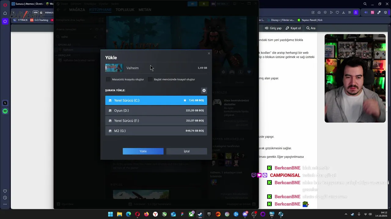Open Discord from taskbar

[x=245, y=214]
